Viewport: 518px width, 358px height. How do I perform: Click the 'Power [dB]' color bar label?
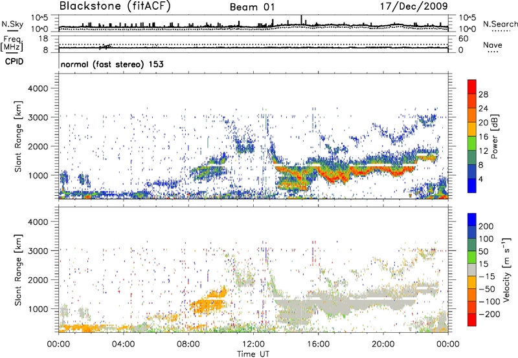click(495, 136)
